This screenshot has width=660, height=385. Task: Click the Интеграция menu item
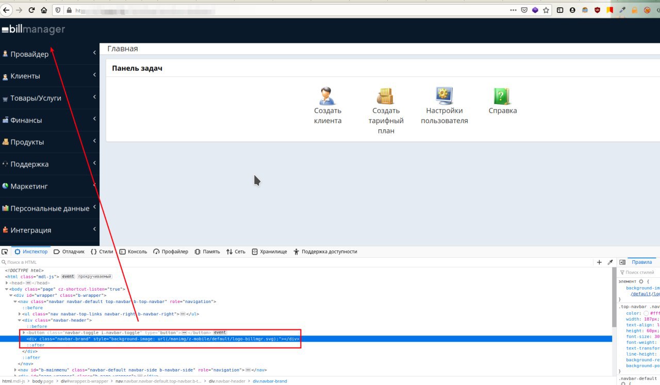[49, 230]
